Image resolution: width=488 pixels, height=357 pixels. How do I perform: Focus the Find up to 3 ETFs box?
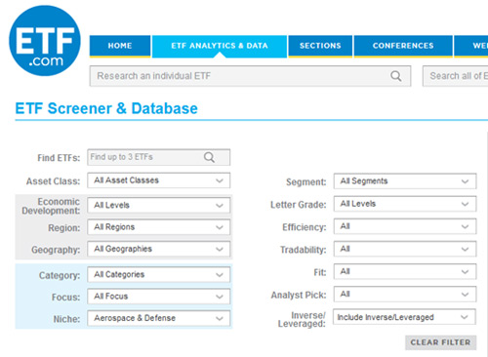[x=158, y=157]
